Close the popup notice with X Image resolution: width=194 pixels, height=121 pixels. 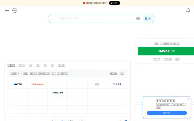pos(188,99)
